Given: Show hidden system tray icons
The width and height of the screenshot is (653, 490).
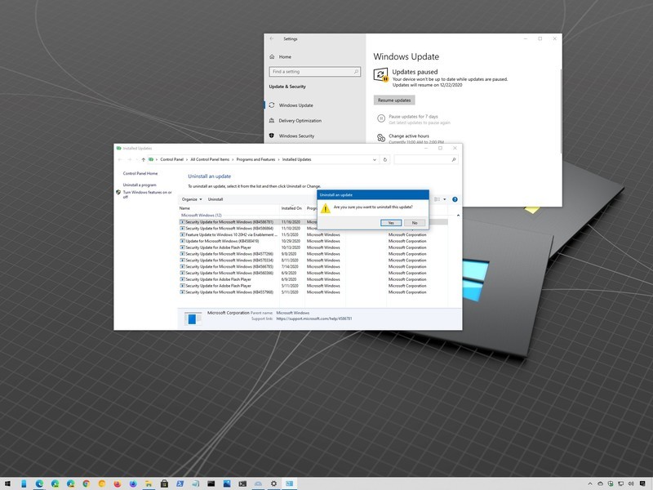Looking at the screenshot, I should coord(590,483).
